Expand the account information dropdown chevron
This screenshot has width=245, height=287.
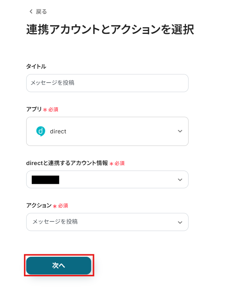pyautogui.click(x=180, y=180)
